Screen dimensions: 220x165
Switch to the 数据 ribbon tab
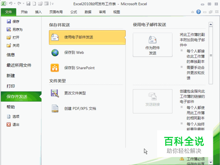(x=88, y=12)
